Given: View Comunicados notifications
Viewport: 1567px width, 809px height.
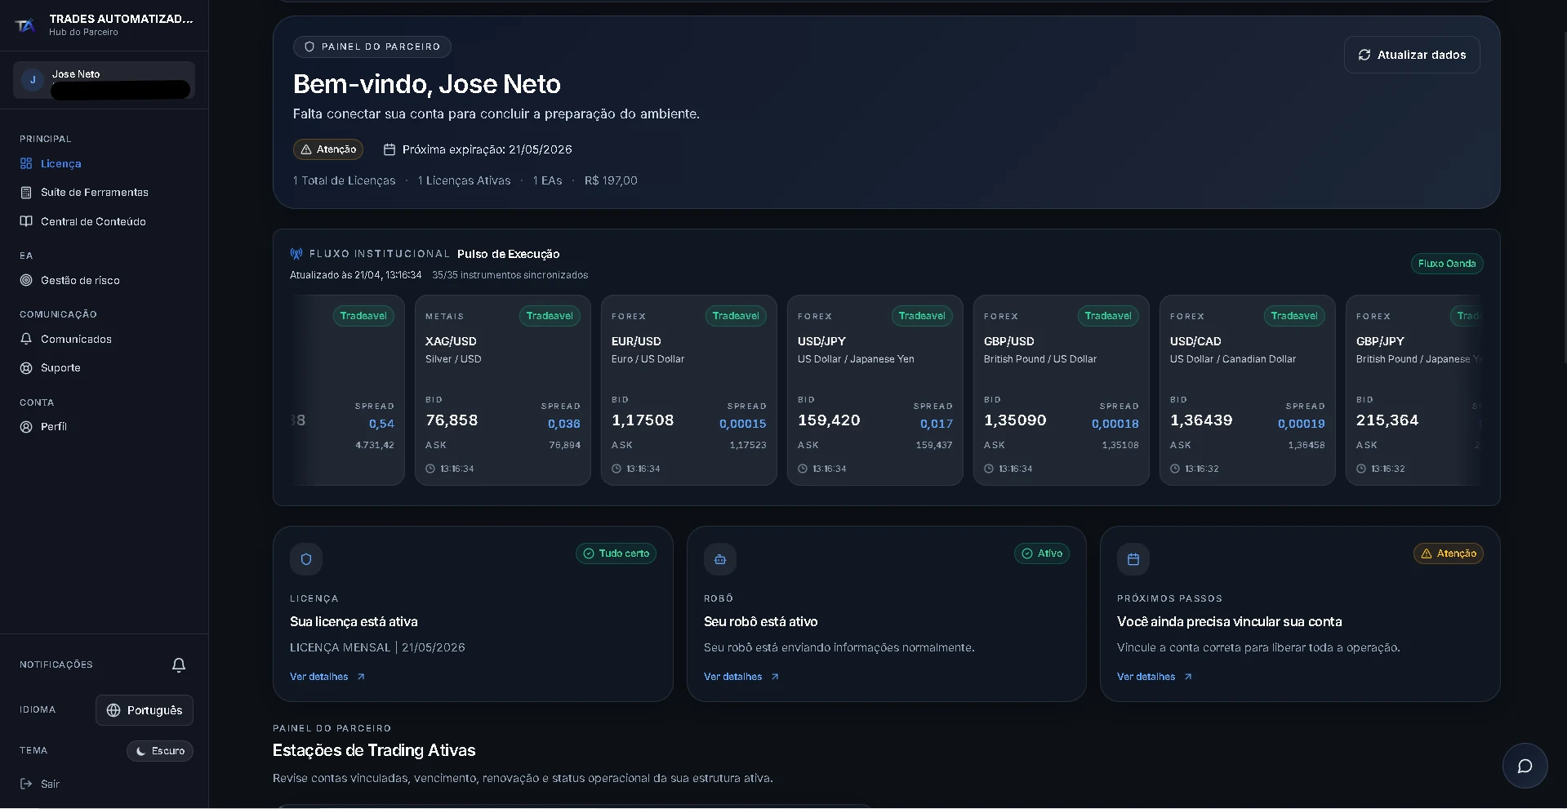Looking at the screenshot, I should 76,339.
